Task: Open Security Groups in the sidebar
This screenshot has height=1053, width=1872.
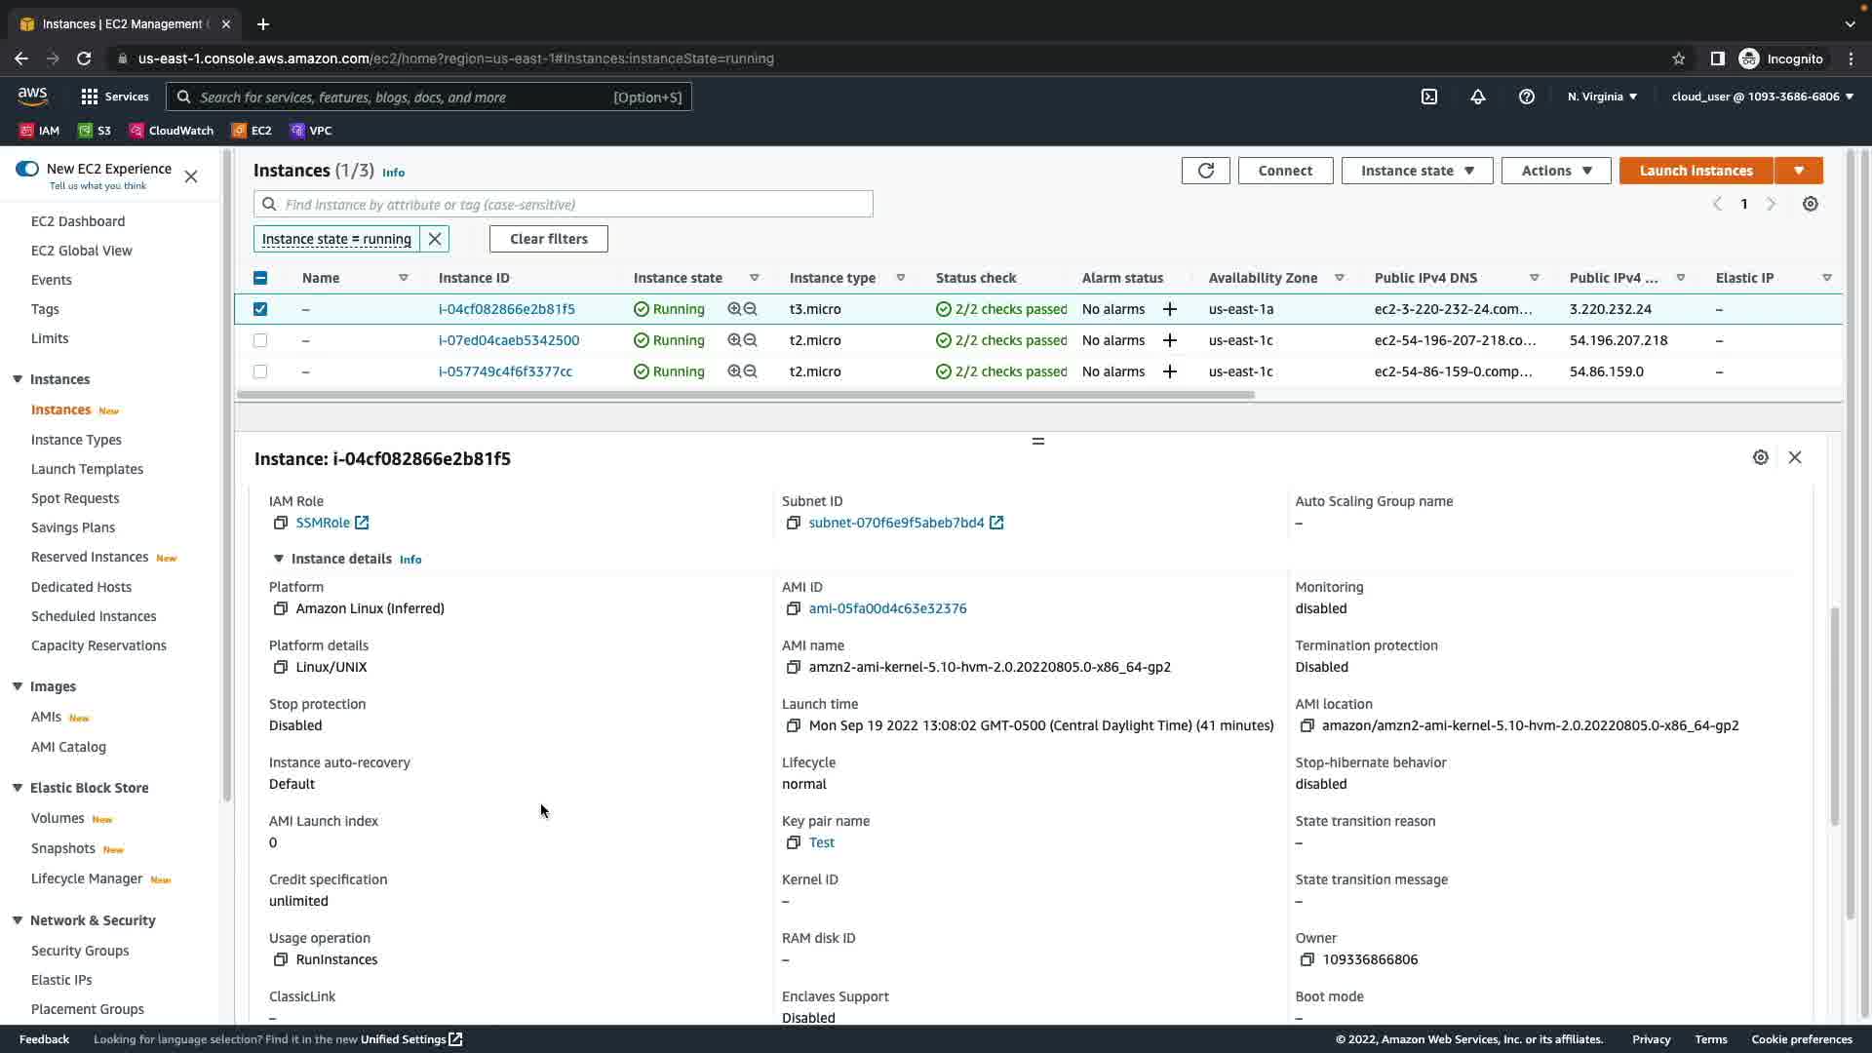Action: tap(79, 951)
